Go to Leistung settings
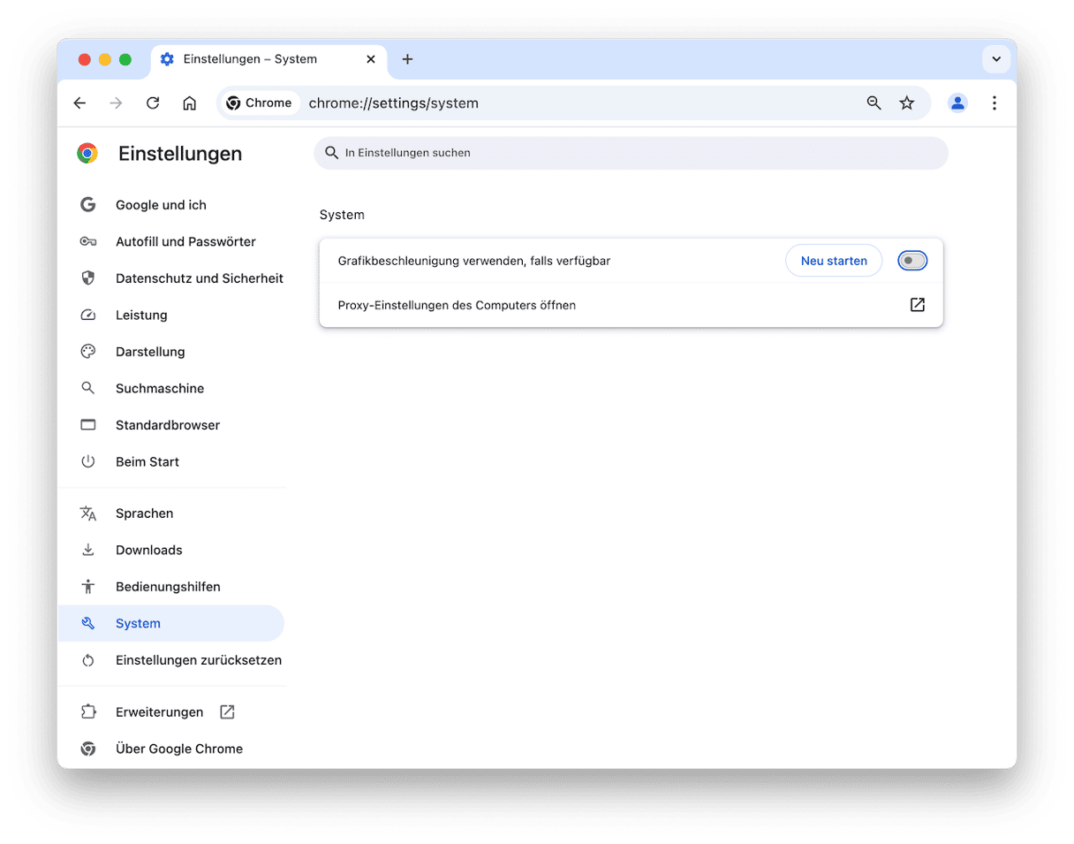The height and width of the screenshot is (844, 1074). (141, 315)
